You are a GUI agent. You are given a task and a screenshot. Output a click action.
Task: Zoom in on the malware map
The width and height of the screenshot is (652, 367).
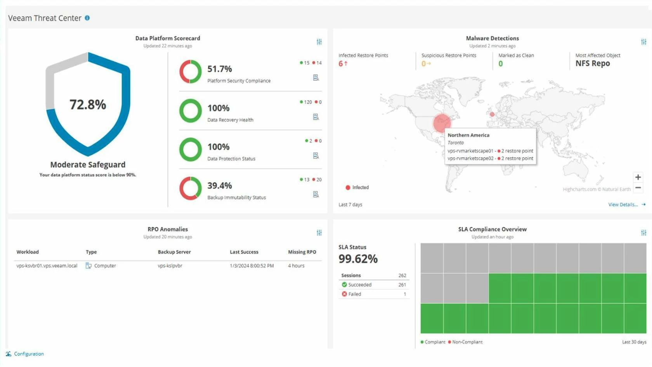pos(638,177)
